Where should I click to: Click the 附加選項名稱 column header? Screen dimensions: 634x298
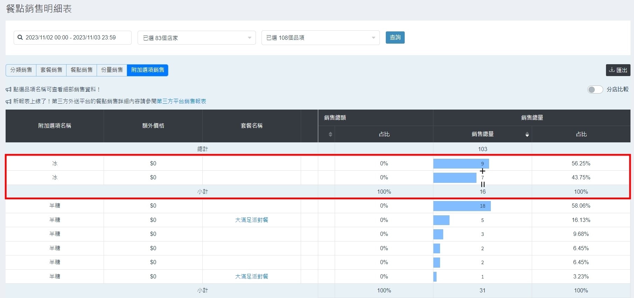pos(55,126)
